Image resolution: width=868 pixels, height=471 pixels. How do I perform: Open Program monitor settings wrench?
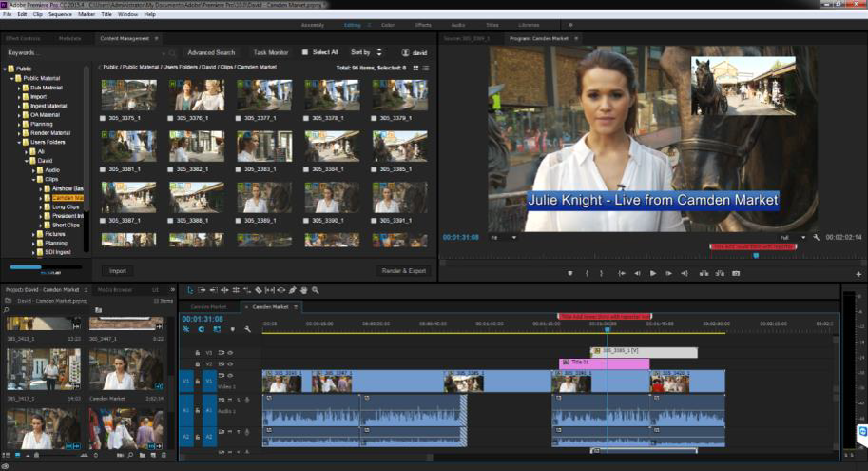(816, 237)
